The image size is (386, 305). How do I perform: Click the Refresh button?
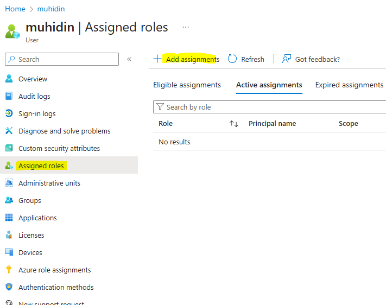coord(246,59)
